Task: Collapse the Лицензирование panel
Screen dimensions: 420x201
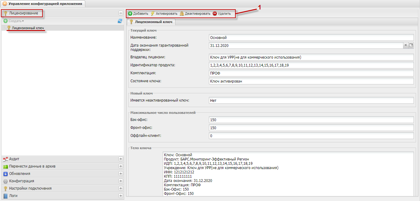Action: point(121,13)
